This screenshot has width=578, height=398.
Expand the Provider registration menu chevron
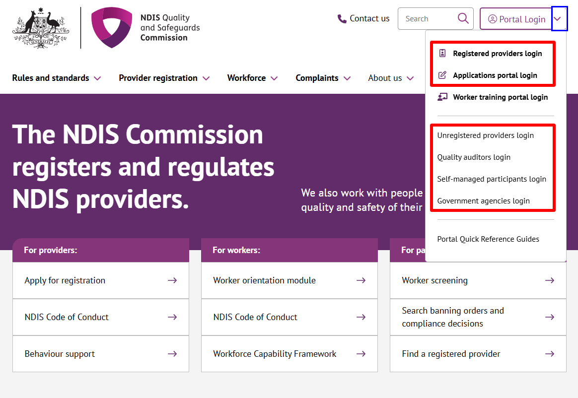click(x=206, y=78)
